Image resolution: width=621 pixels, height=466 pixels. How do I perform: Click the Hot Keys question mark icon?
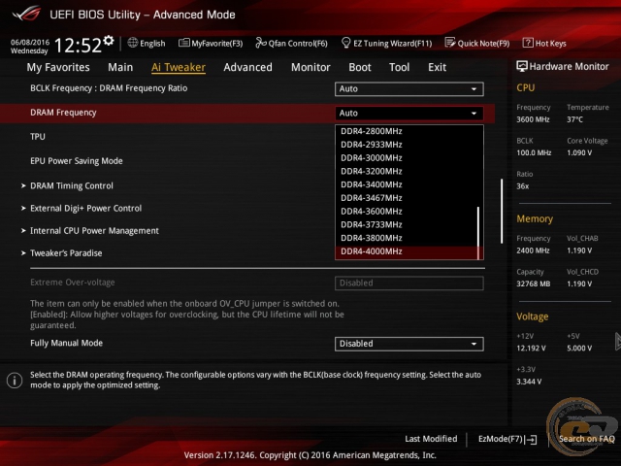[x=528, y=43]
